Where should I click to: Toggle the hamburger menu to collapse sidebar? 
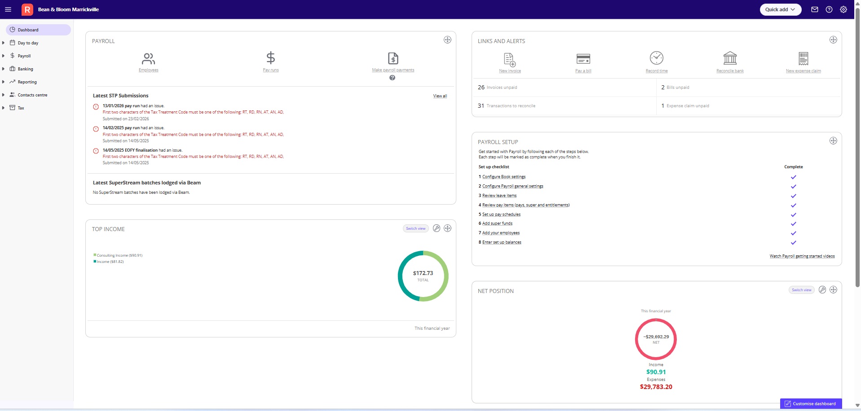8,9
